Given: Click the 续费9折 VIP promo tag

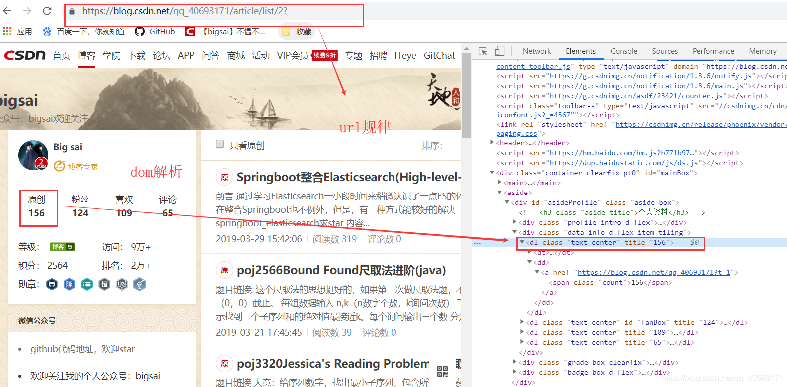Looking at the screenshot, I should pyautogui.click(x=324, y=55).
